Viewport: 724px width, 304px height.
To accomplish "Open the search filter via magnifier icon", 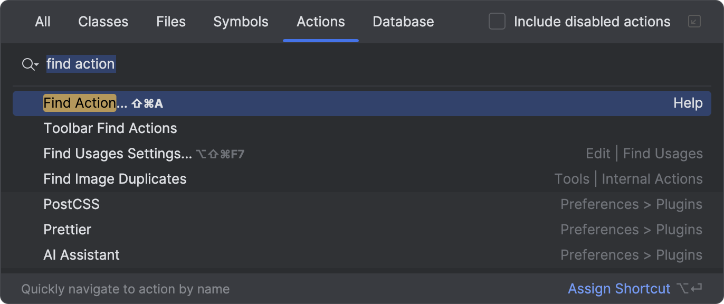I will (26, 64).
